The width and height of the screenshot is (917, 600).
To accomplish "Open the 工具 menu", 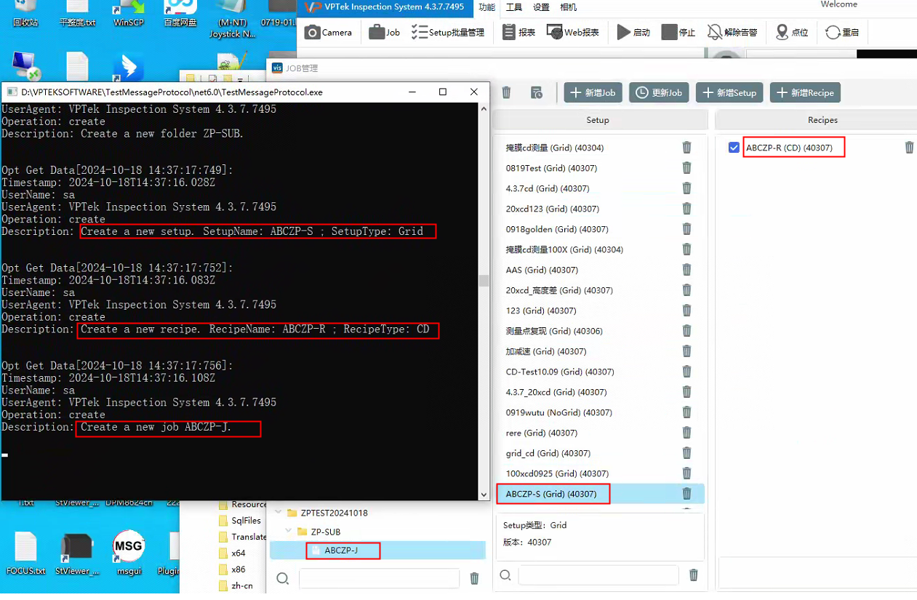I will pyautogui.click(x=514, y=7).
